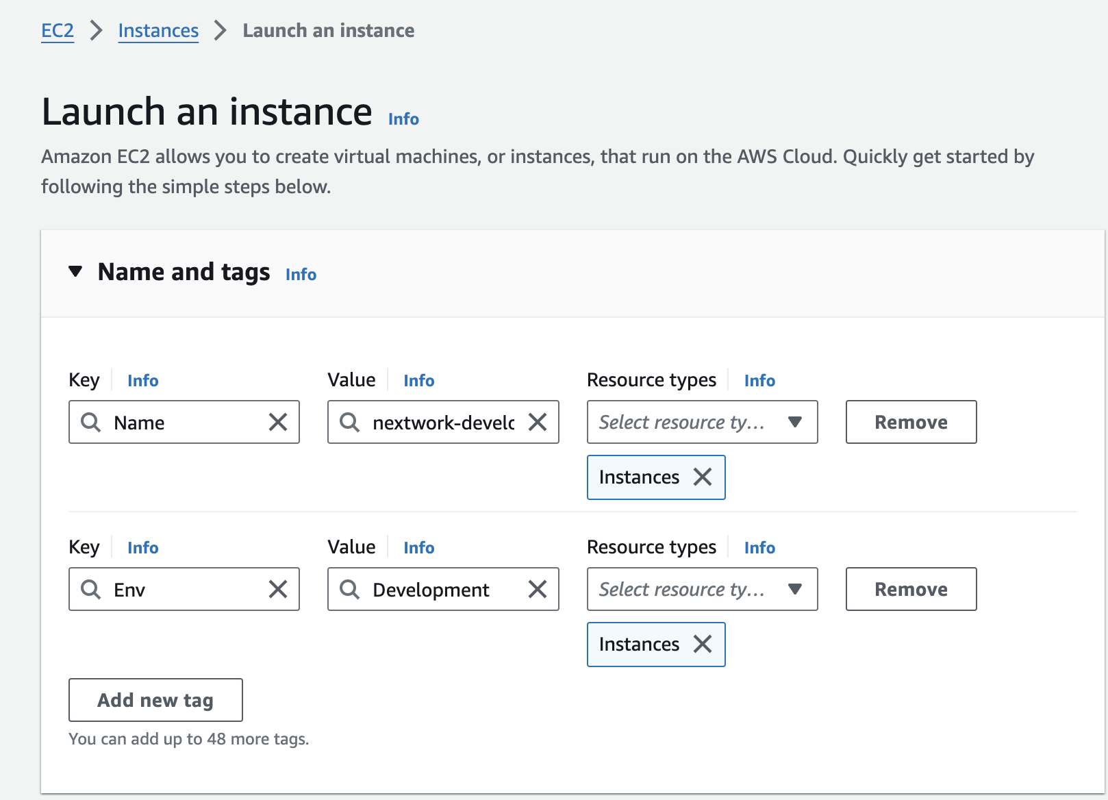This screenshot has height=800, width=1108.
Task: Click Add new tag button
Action: [155, 700]
